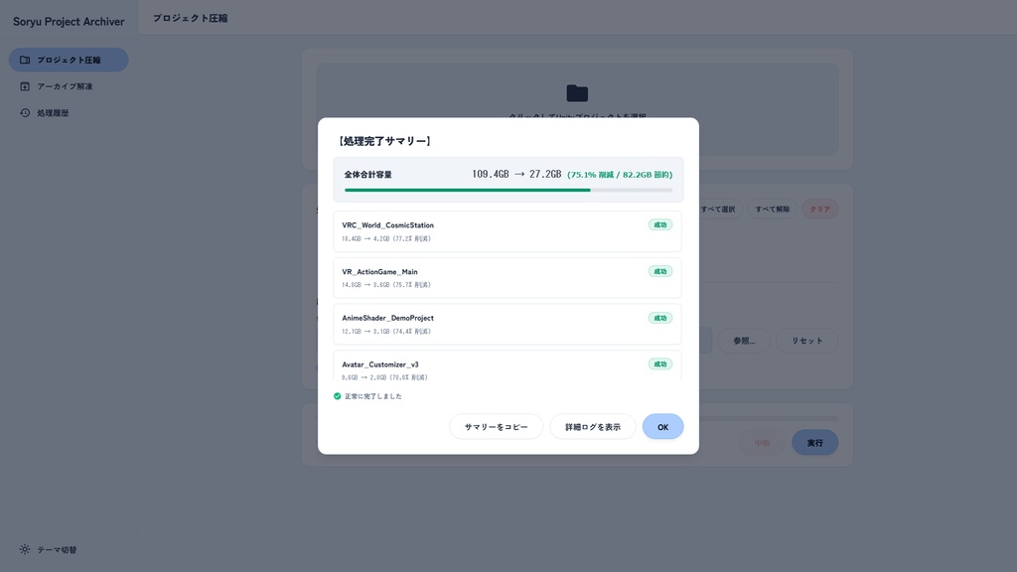Click the 75.1% reduction green text

620,175
